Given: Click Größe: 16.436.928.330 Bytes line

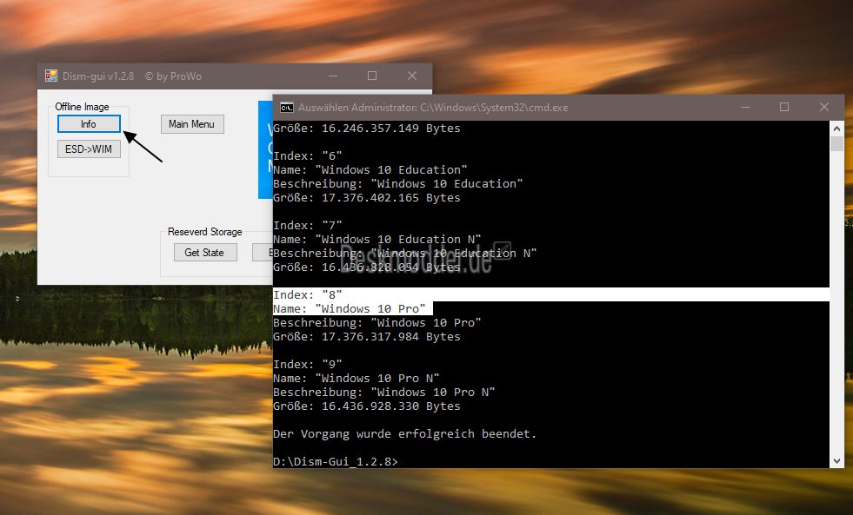Looking at the screenshot, I should click(367, 406).
